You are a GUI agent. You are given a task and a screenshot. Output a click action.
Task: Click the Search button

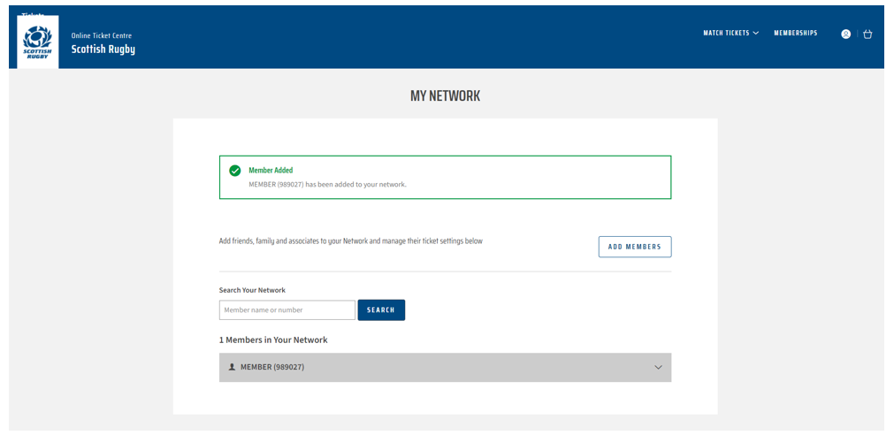click(x=381, y=310)
